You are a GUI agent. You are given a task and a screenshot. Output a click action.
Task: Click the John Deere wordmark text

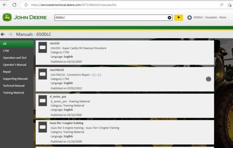click(x=30, y=18)
